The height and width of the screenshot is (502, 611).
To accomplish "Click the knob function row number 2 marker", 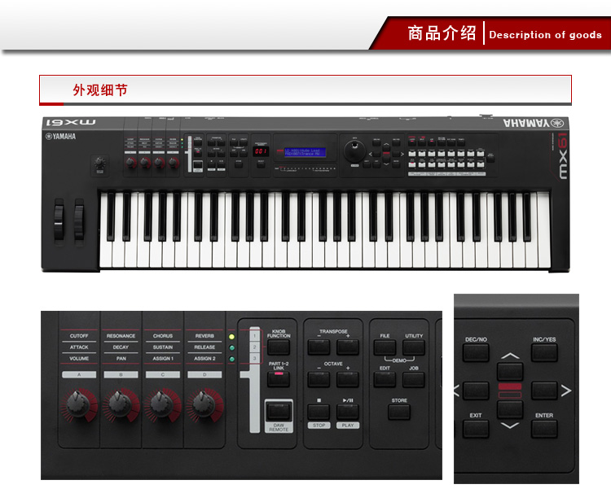I will (255, 347).
